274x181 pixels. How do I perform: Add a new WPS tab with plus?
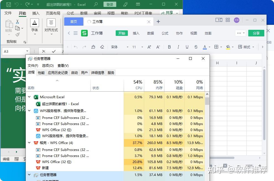click(x=158, y=22)
